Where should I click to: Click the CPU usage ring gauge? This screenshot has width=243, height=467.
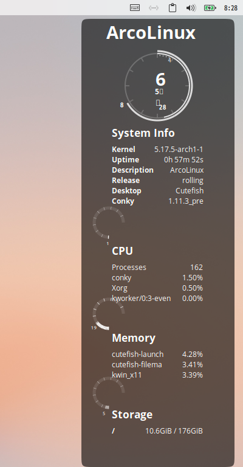pyautogui.click(x=109, y=223)
